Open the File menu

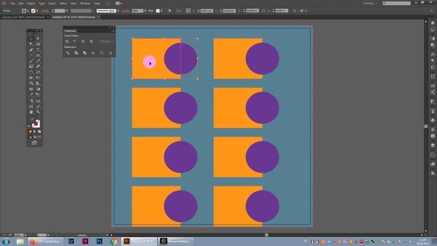pyautogui.click(x=12, y=3)
